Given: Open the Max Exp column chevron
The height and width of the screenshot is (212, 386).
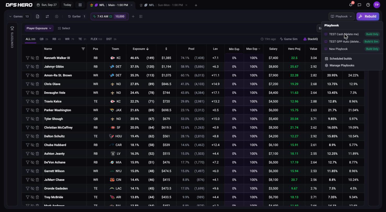Looking at the screenshot, I should click(x=259, y=49).
